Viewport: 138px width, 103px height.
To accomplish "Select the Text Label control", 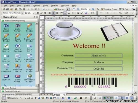I will coord(6,27).
